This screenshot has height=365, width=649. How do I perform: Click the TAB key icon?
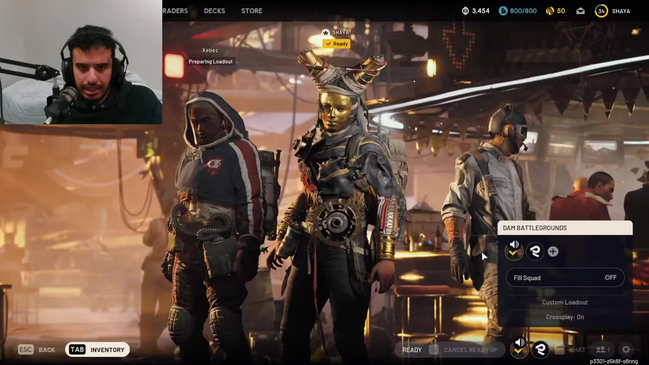coord(77,349)
